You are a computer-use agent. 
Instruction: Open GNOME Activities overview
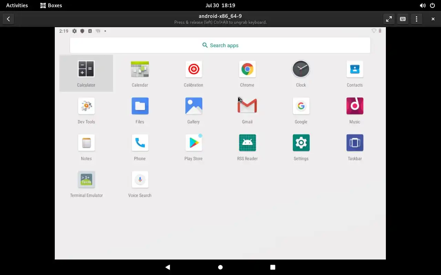pyautogui.click(x=17, y=5)
